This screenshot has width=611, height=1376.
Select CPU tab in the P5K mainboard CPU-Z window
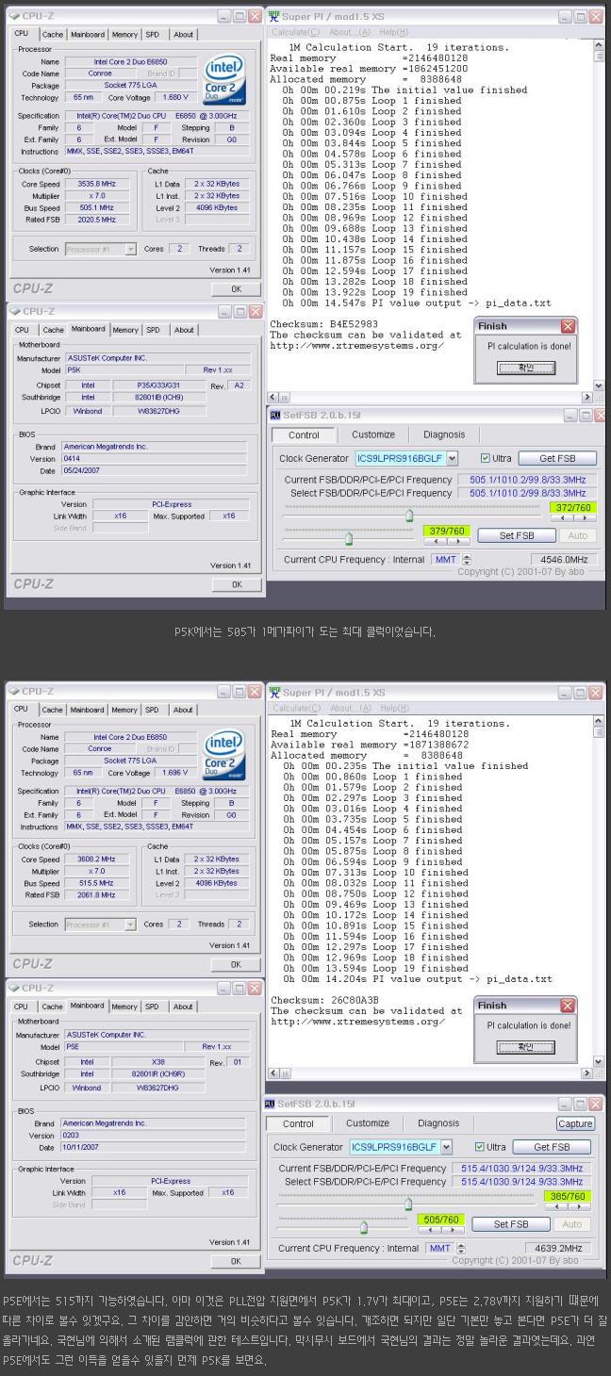(x=22, y=330)
